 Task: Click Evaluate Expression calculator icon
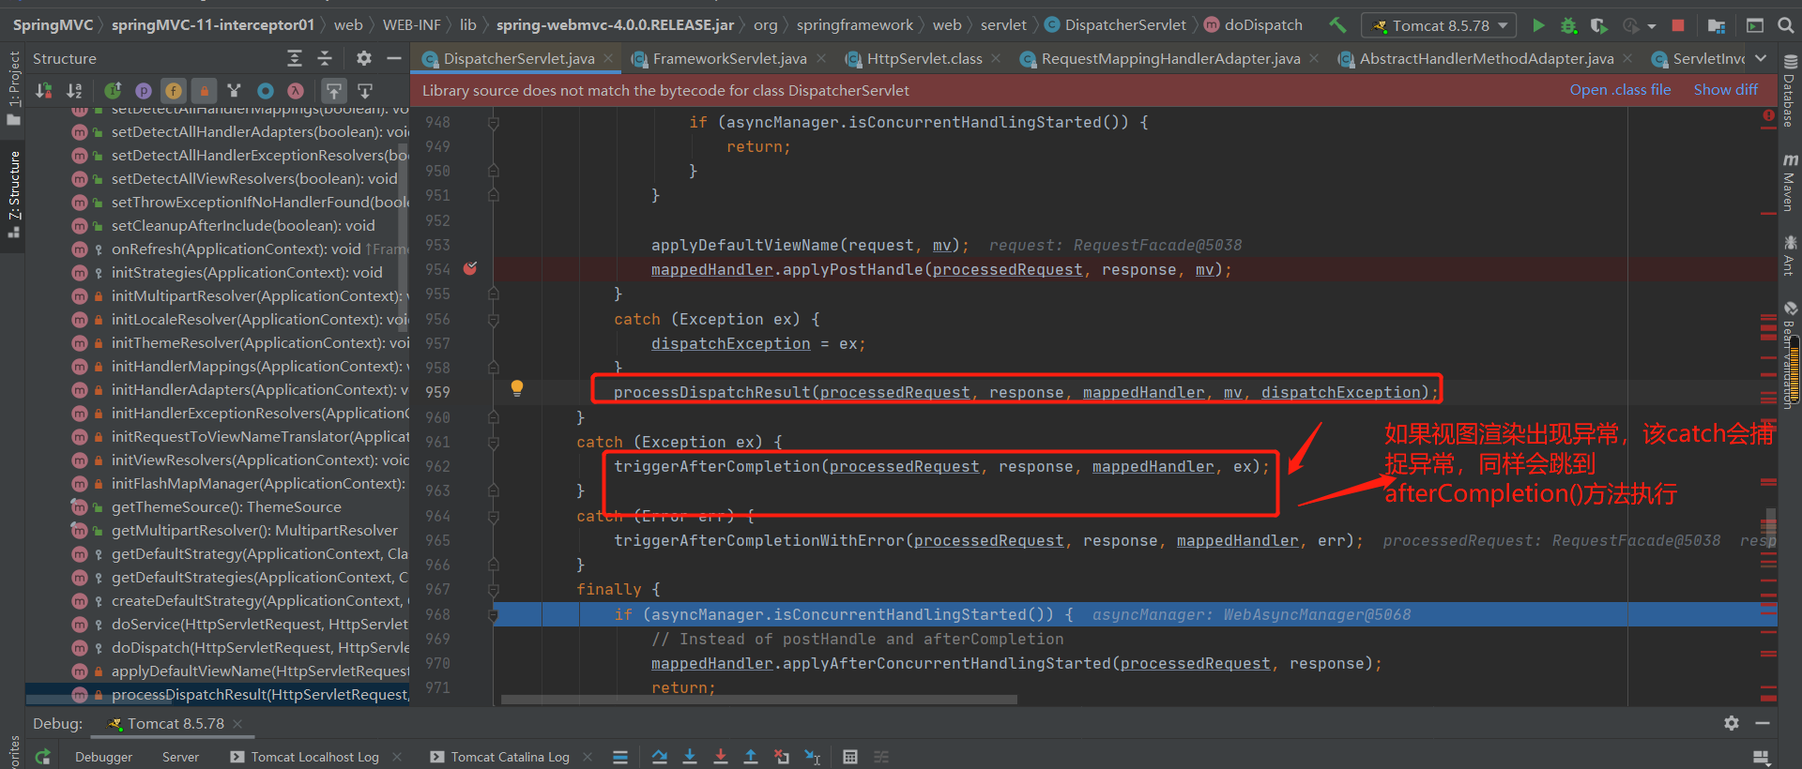[x=850, y=757]
